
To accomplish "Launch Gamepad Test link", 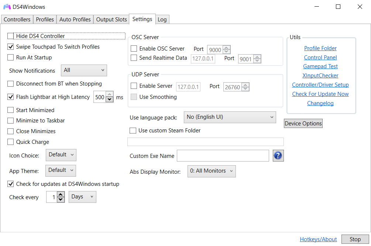I will [x=320, y=66].
